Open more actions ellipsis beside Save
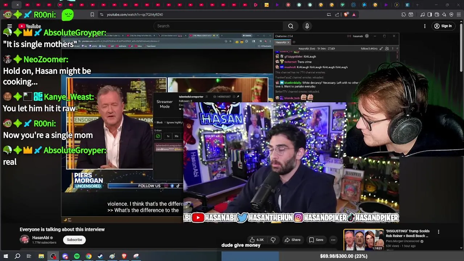464x261 pixels. (333, 240)
